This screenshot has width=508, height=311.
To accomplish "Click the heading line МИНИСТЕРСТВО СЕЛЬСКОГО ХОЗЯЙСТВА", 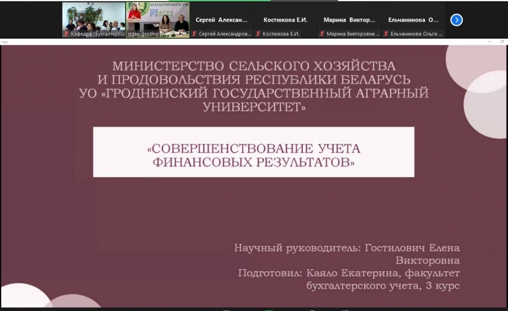I will point(254,66).
